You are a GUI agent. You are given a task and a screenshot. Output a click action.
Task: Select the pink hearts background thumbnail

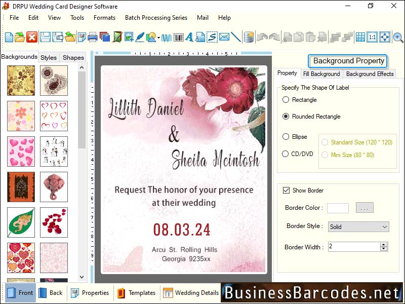pos(20,151)
